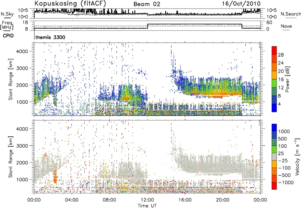
Task: Click the 'CPID' label
Action: tap(8, 36)
